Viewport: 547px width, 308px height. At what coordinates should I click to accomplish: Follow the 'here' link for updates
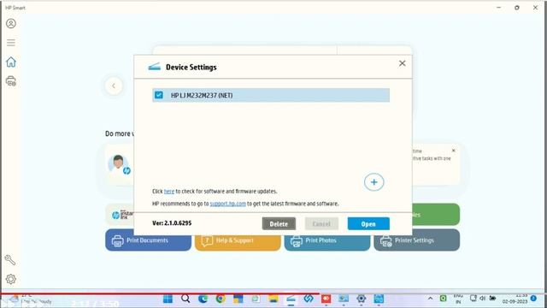169,192
